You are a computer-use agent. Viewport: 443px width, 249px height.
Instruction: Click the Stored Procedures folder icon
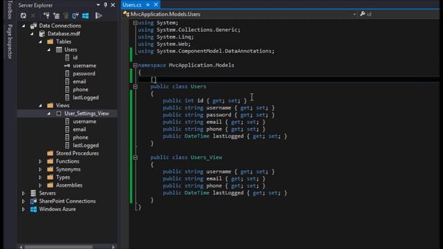coord(51,154)
